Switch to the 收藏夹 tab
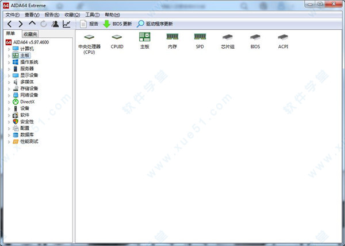Image resolution: width=345 pixels, height=246 pixels. coord(30,34)
